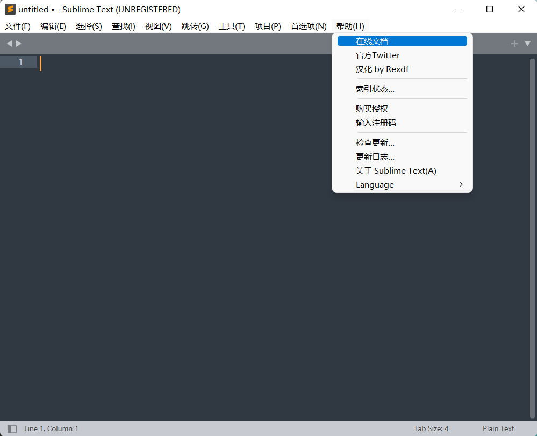The height and width of the screenshot is (436, 537).
Task: Click the forward navigation arrow
Action: tap(18, 42)
